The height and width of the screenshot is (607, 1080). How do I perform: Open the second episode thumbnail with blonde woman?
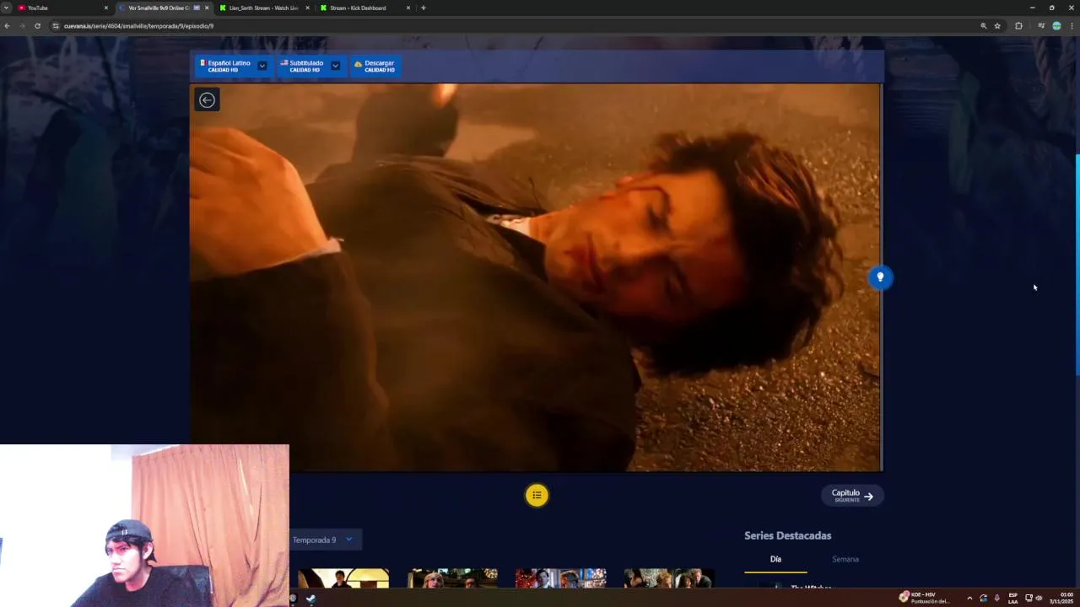pyautogui.click(x=452, y=578)
